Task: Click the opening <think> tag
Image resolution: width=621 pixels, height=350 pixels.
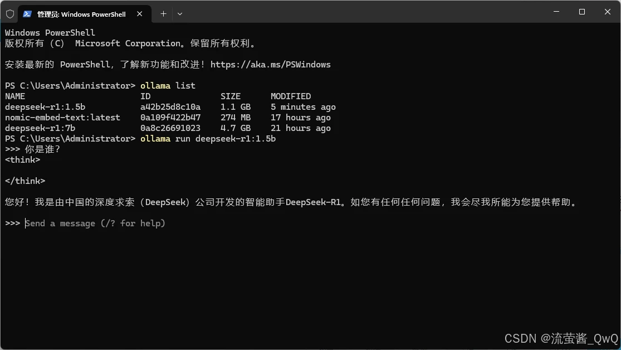Action: tap(23, 160)
